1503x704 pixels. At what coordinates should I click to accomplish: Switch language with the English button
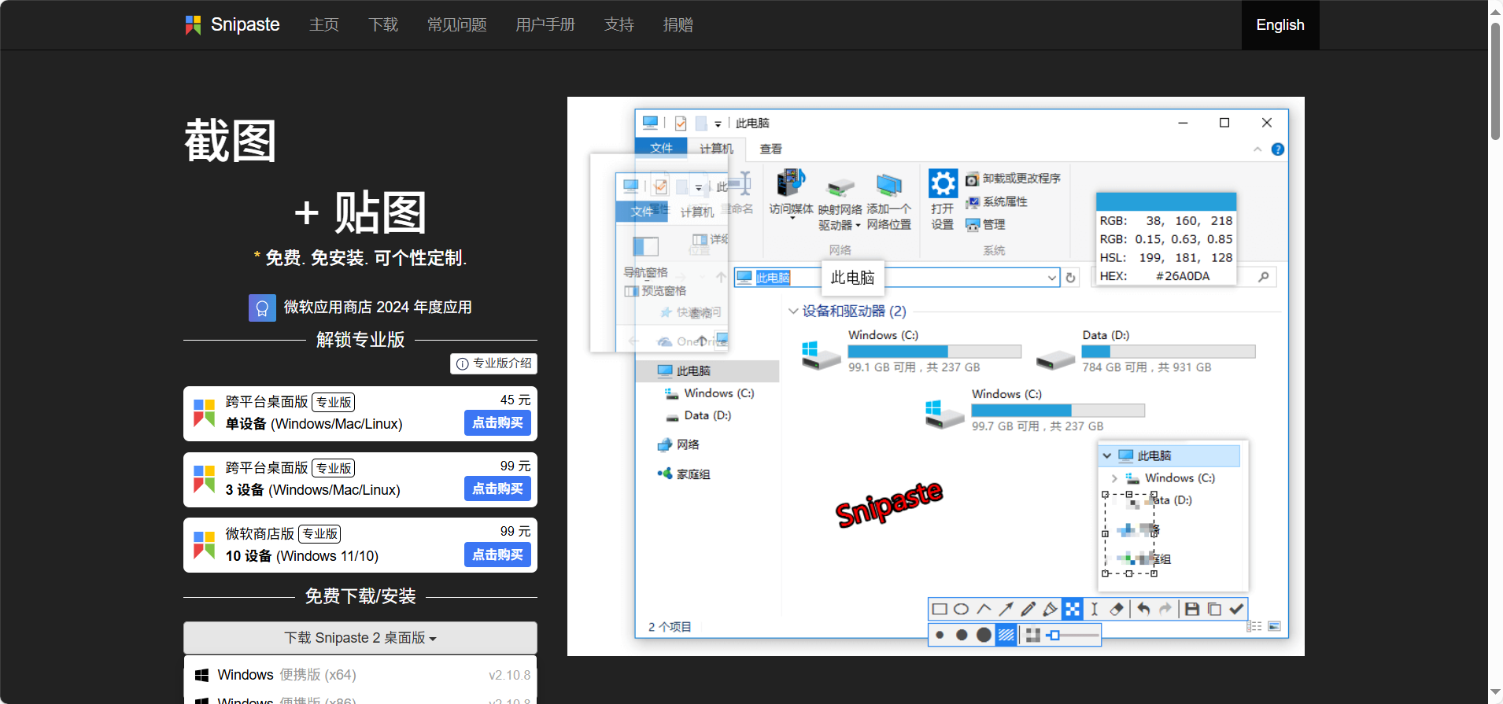tap(1280, 25)
